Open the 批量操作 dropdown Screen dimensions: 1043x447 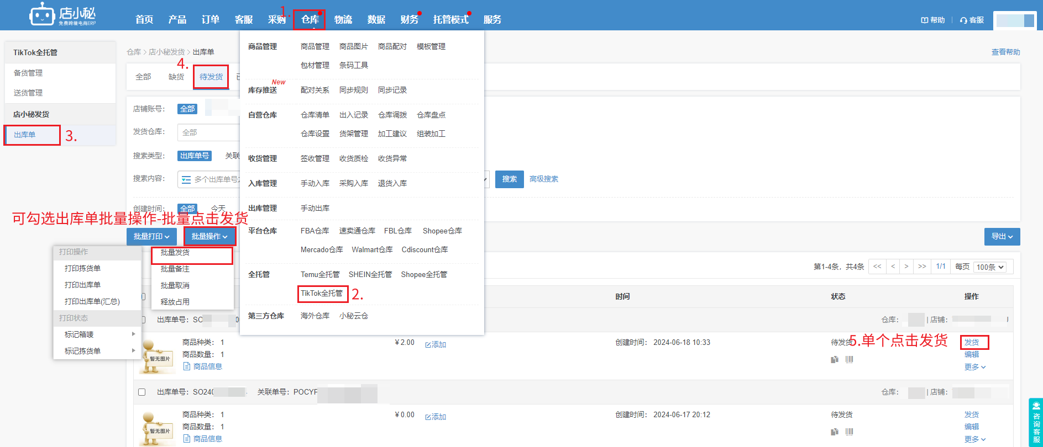coord(209,236)
